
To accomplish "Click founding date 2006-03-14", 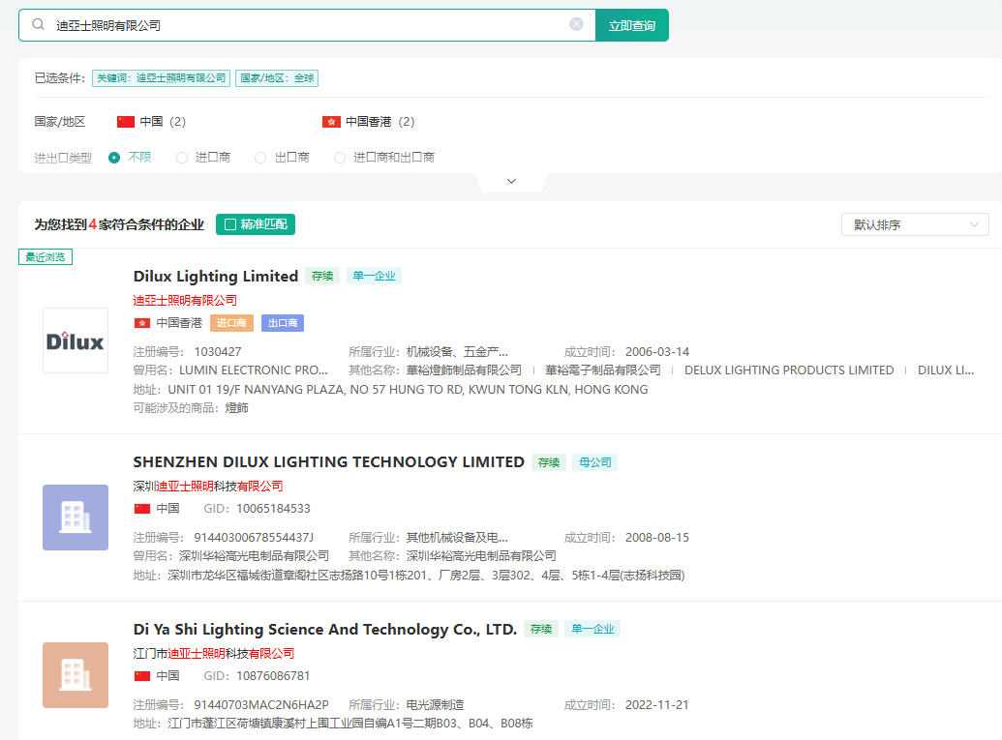I will coord(657,352).
